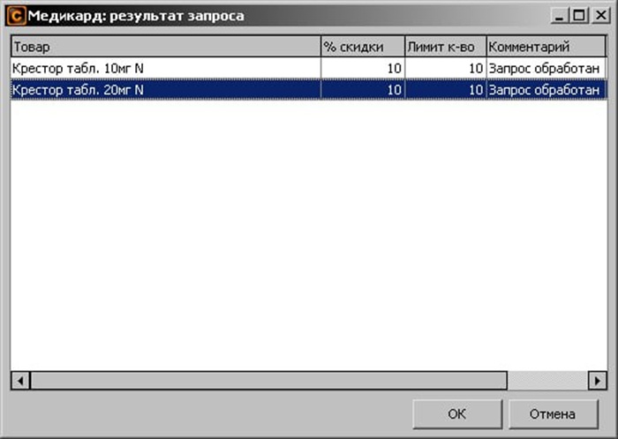
Task: Click the Лимит к-во column header
Action: (x=445, y=46)
